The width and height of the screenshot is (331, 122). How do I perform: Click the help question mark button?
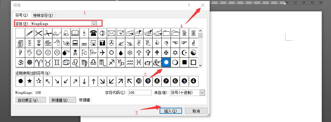click(x=189, y=5)
